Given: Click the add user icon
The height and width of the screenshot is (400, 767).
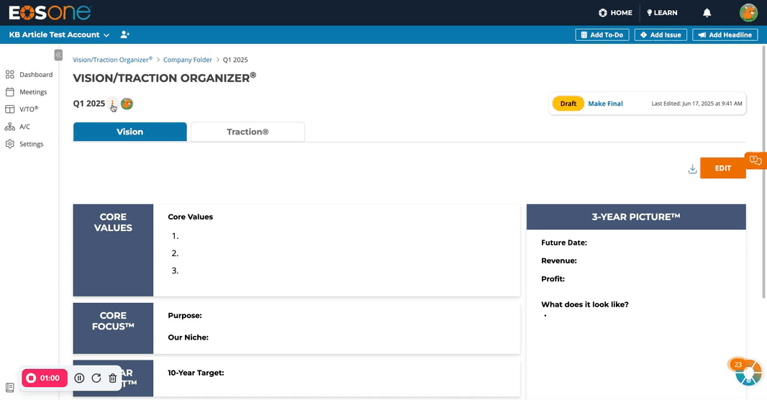Looking at the screenshot, I should point(124,35).
